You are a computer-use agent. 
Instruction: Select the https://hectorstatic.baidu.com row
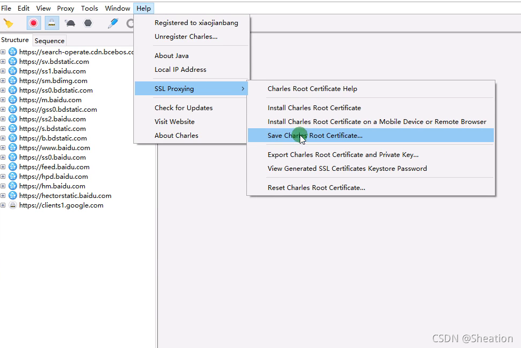[65, 195]
